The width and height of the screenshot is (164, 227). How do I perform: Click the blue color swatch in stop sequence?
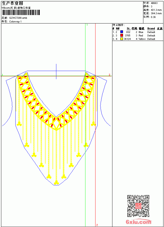click(122, 32)
